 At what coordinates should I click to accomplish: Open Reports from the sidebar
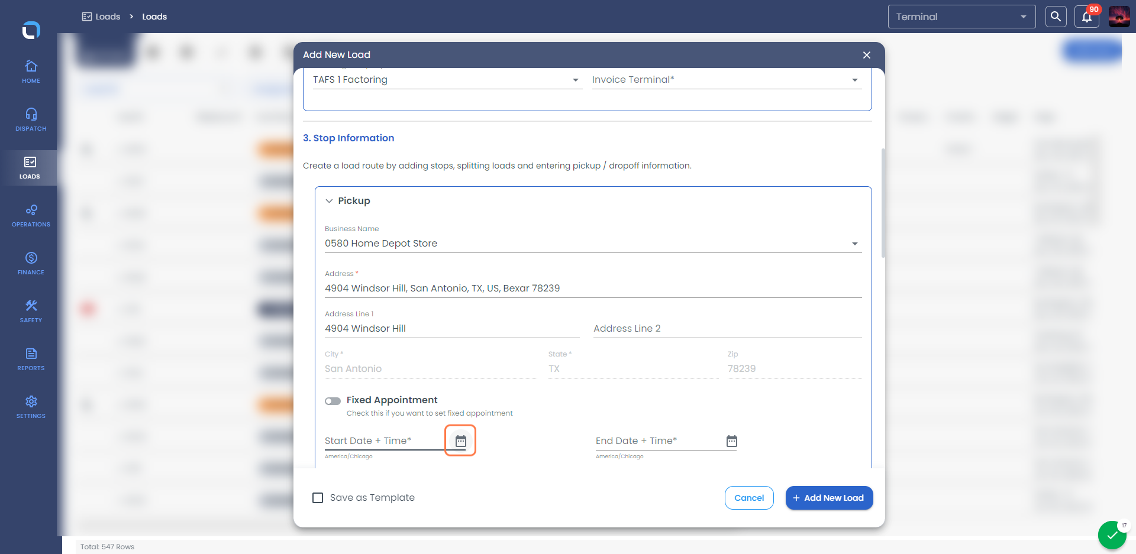pyautogui.click(x=31, y=359)
